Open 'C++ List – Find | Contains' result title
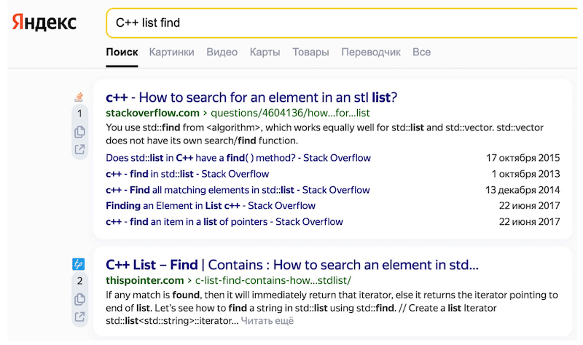Screen dimensions: 583x345 click(x=292, y=265)
